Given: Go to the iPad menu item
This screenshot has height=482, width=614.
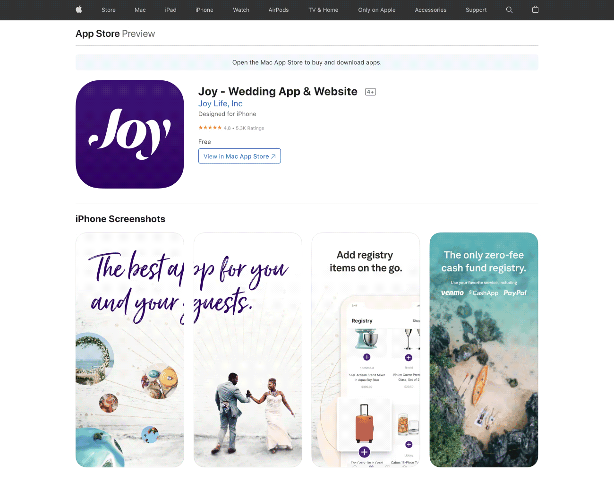Looking at the screenshot, I should pyautogui.click(x=171, y=10).
